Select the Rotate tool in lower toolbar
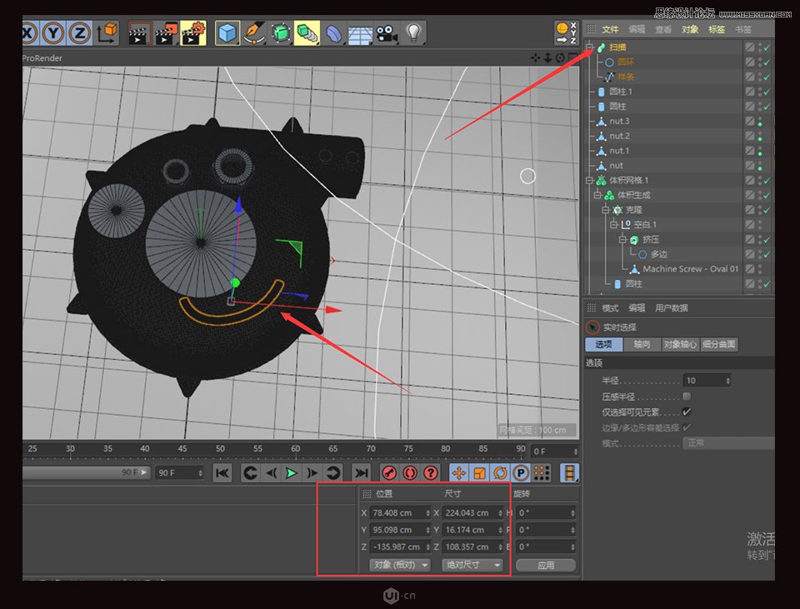800x609 pixels. coord(499,472)
